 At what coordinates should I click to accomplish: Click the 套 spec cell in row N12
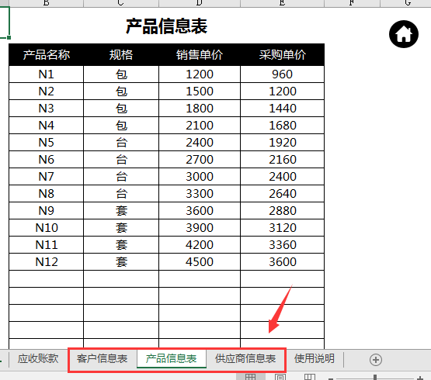121,261
